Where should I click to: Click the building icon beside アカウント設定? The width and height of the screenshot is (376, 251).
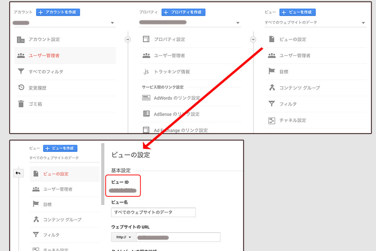pos(21,40)
